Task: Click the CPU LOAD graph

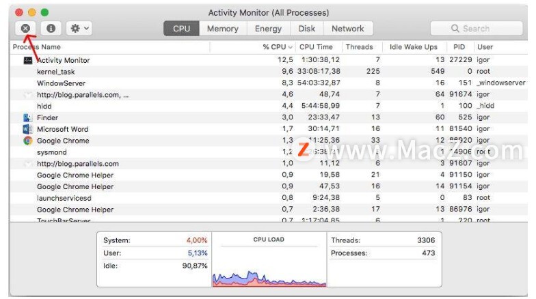Action: [x=269, y=279]
